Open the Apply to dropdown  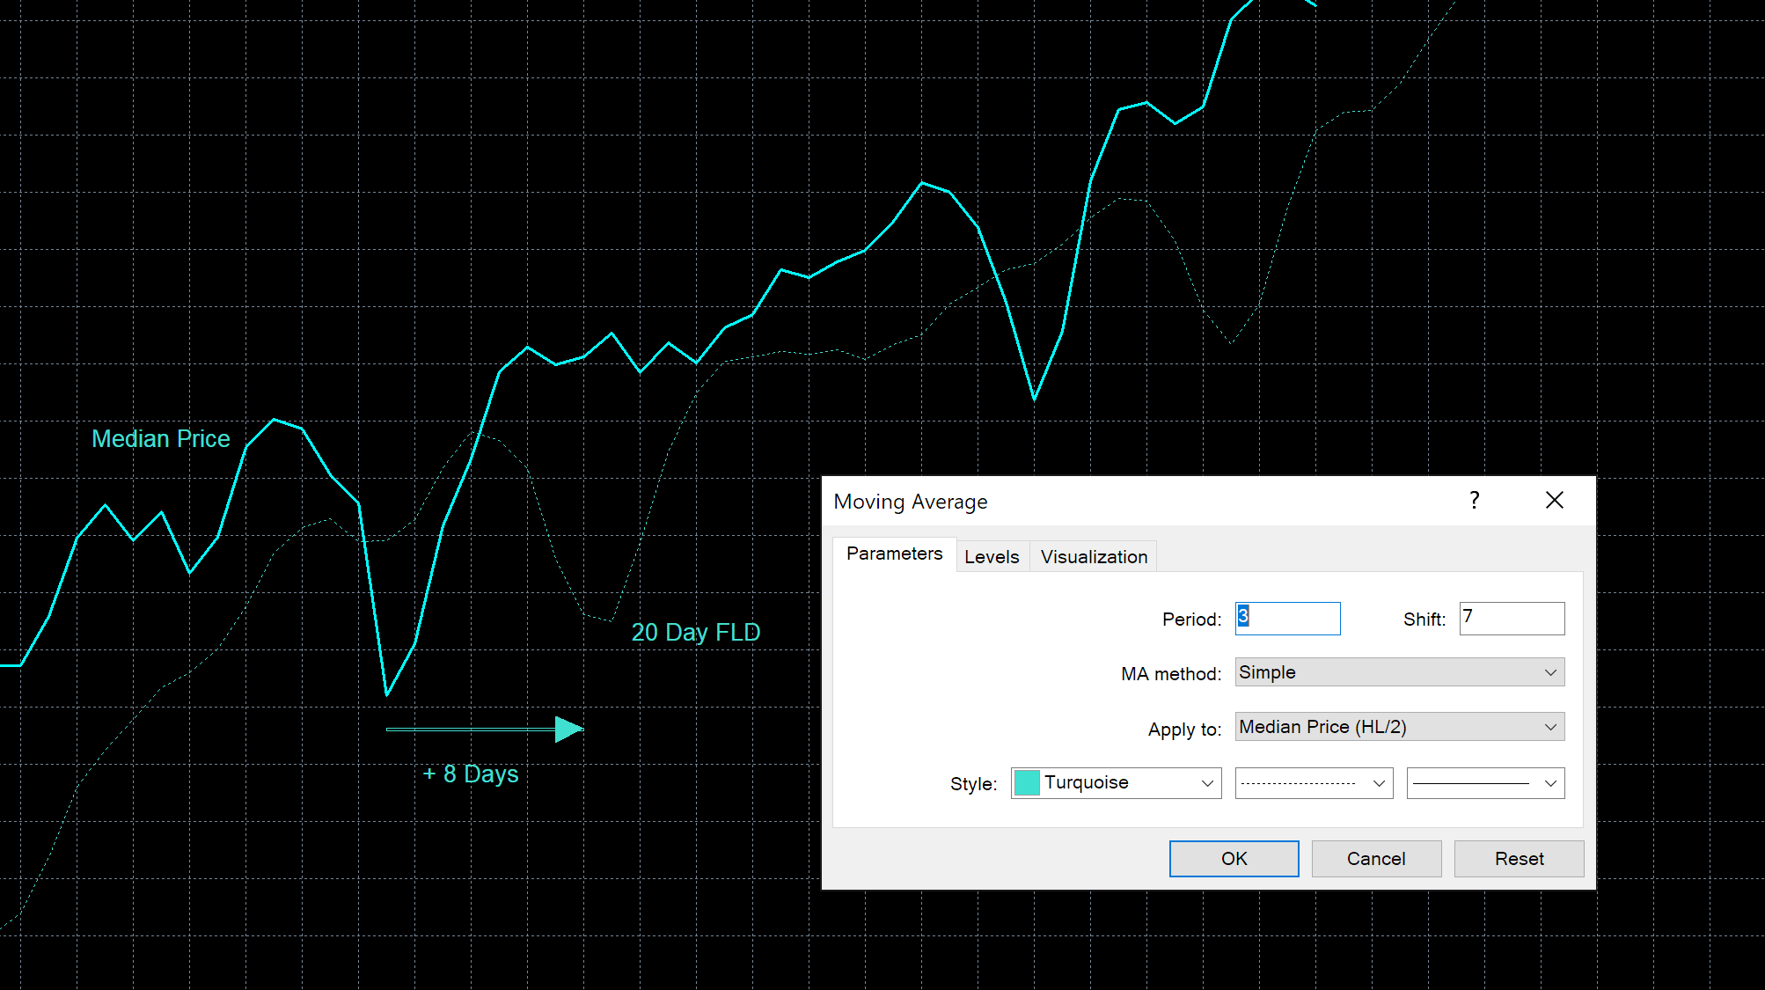tap(1398, 727)
